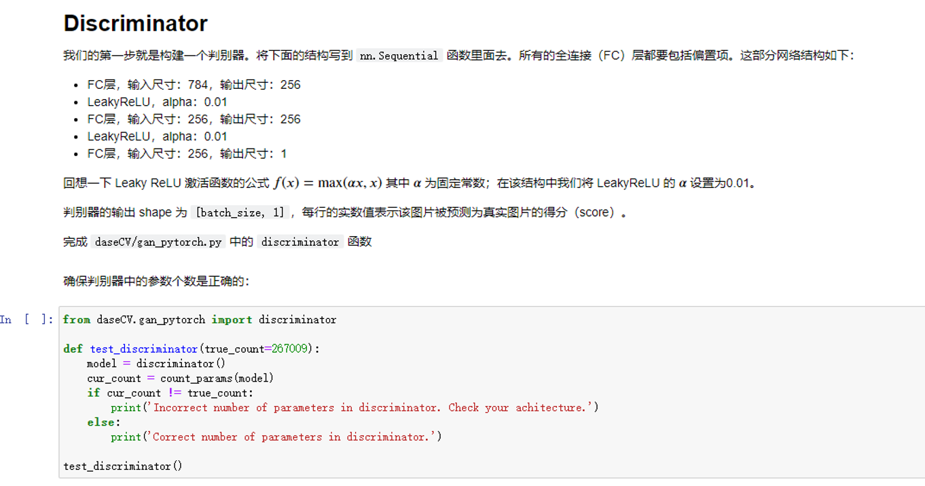Click the Leaky ReLU formula f(x)=max(αx,x)
This screenshot has width=925, height=486.
[x=328, y=183]
